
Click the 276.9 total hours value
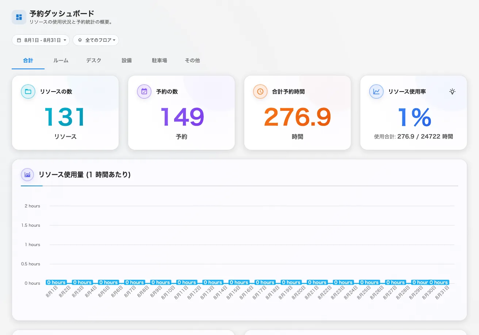point(298,117)
